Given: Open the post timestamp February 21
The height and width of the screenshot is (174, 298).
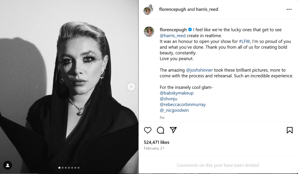Looking at the screenshot, I should click(154, 148).
